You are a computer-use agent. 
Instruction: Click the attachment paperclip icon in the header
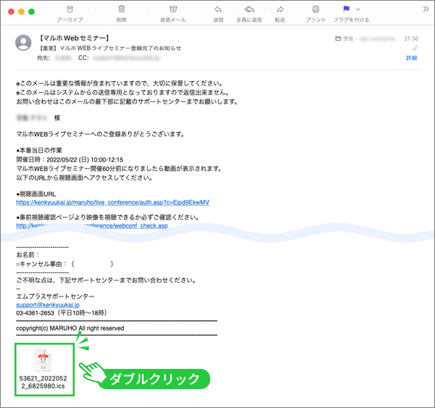tap(415, 48)
